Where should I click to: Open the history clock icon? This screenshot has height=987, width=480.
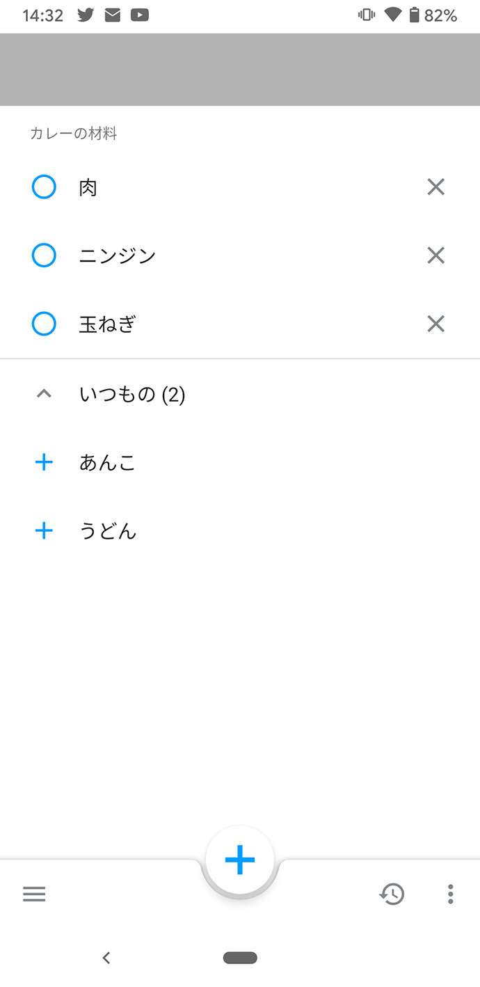pyautogui.click(x=392, y=894)
